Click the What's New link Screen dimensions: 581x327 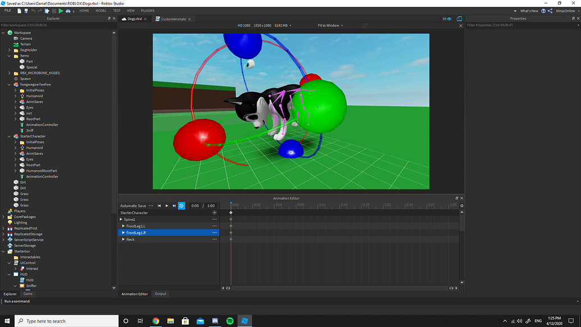529,11
